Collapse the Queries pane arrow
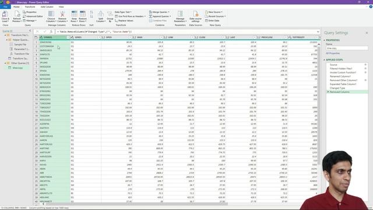The width and height of the screenshot is (373, 210). point(30,31)
